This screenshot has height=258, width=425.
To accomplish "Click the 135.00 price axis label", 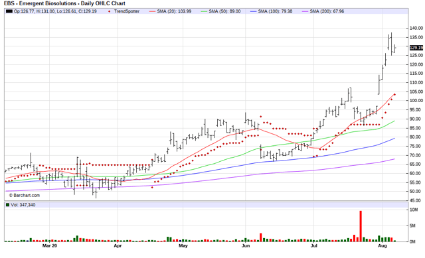I will [x=416, y=37].
